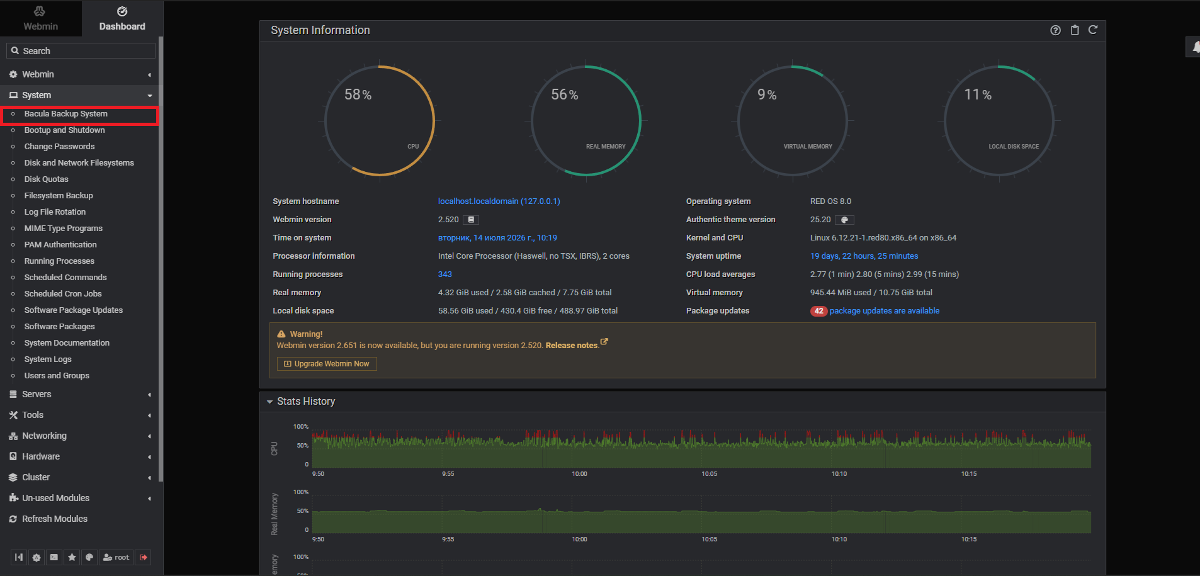Click the Real Memory 56% gauge
The width and height of the screenshot is (1200, 576).
click(x=586, y=121)
